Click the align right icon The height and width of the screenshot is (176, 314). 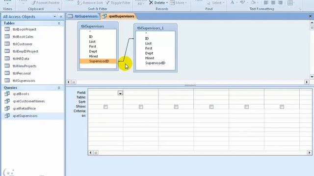(x=280, y=3)
